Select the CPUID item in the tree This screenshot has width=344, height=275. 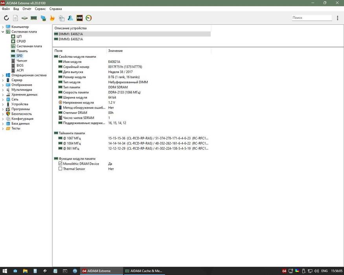(21, 41)
